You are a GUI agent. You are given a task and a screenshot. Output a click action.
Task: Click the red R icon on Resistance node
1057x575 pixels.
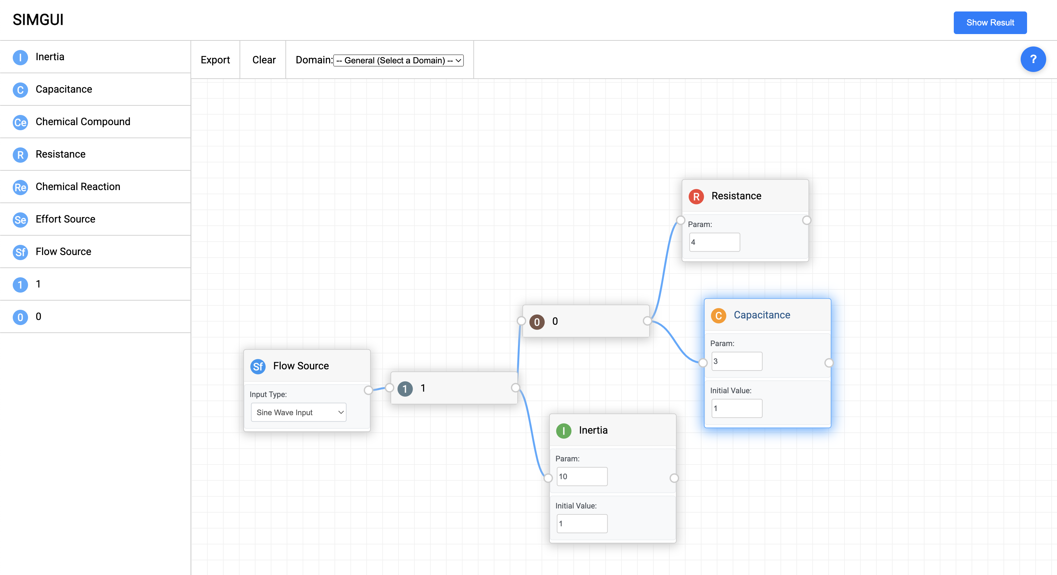[696, 196]
